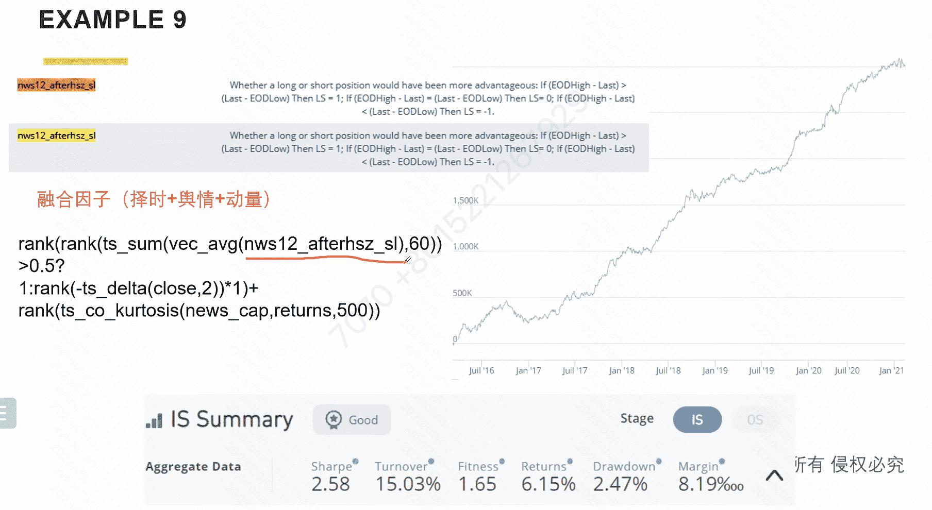Click the bar chart icon beside IS Summary
The width and height of the screenshot is (932, 510).
(x=154, y=420)
